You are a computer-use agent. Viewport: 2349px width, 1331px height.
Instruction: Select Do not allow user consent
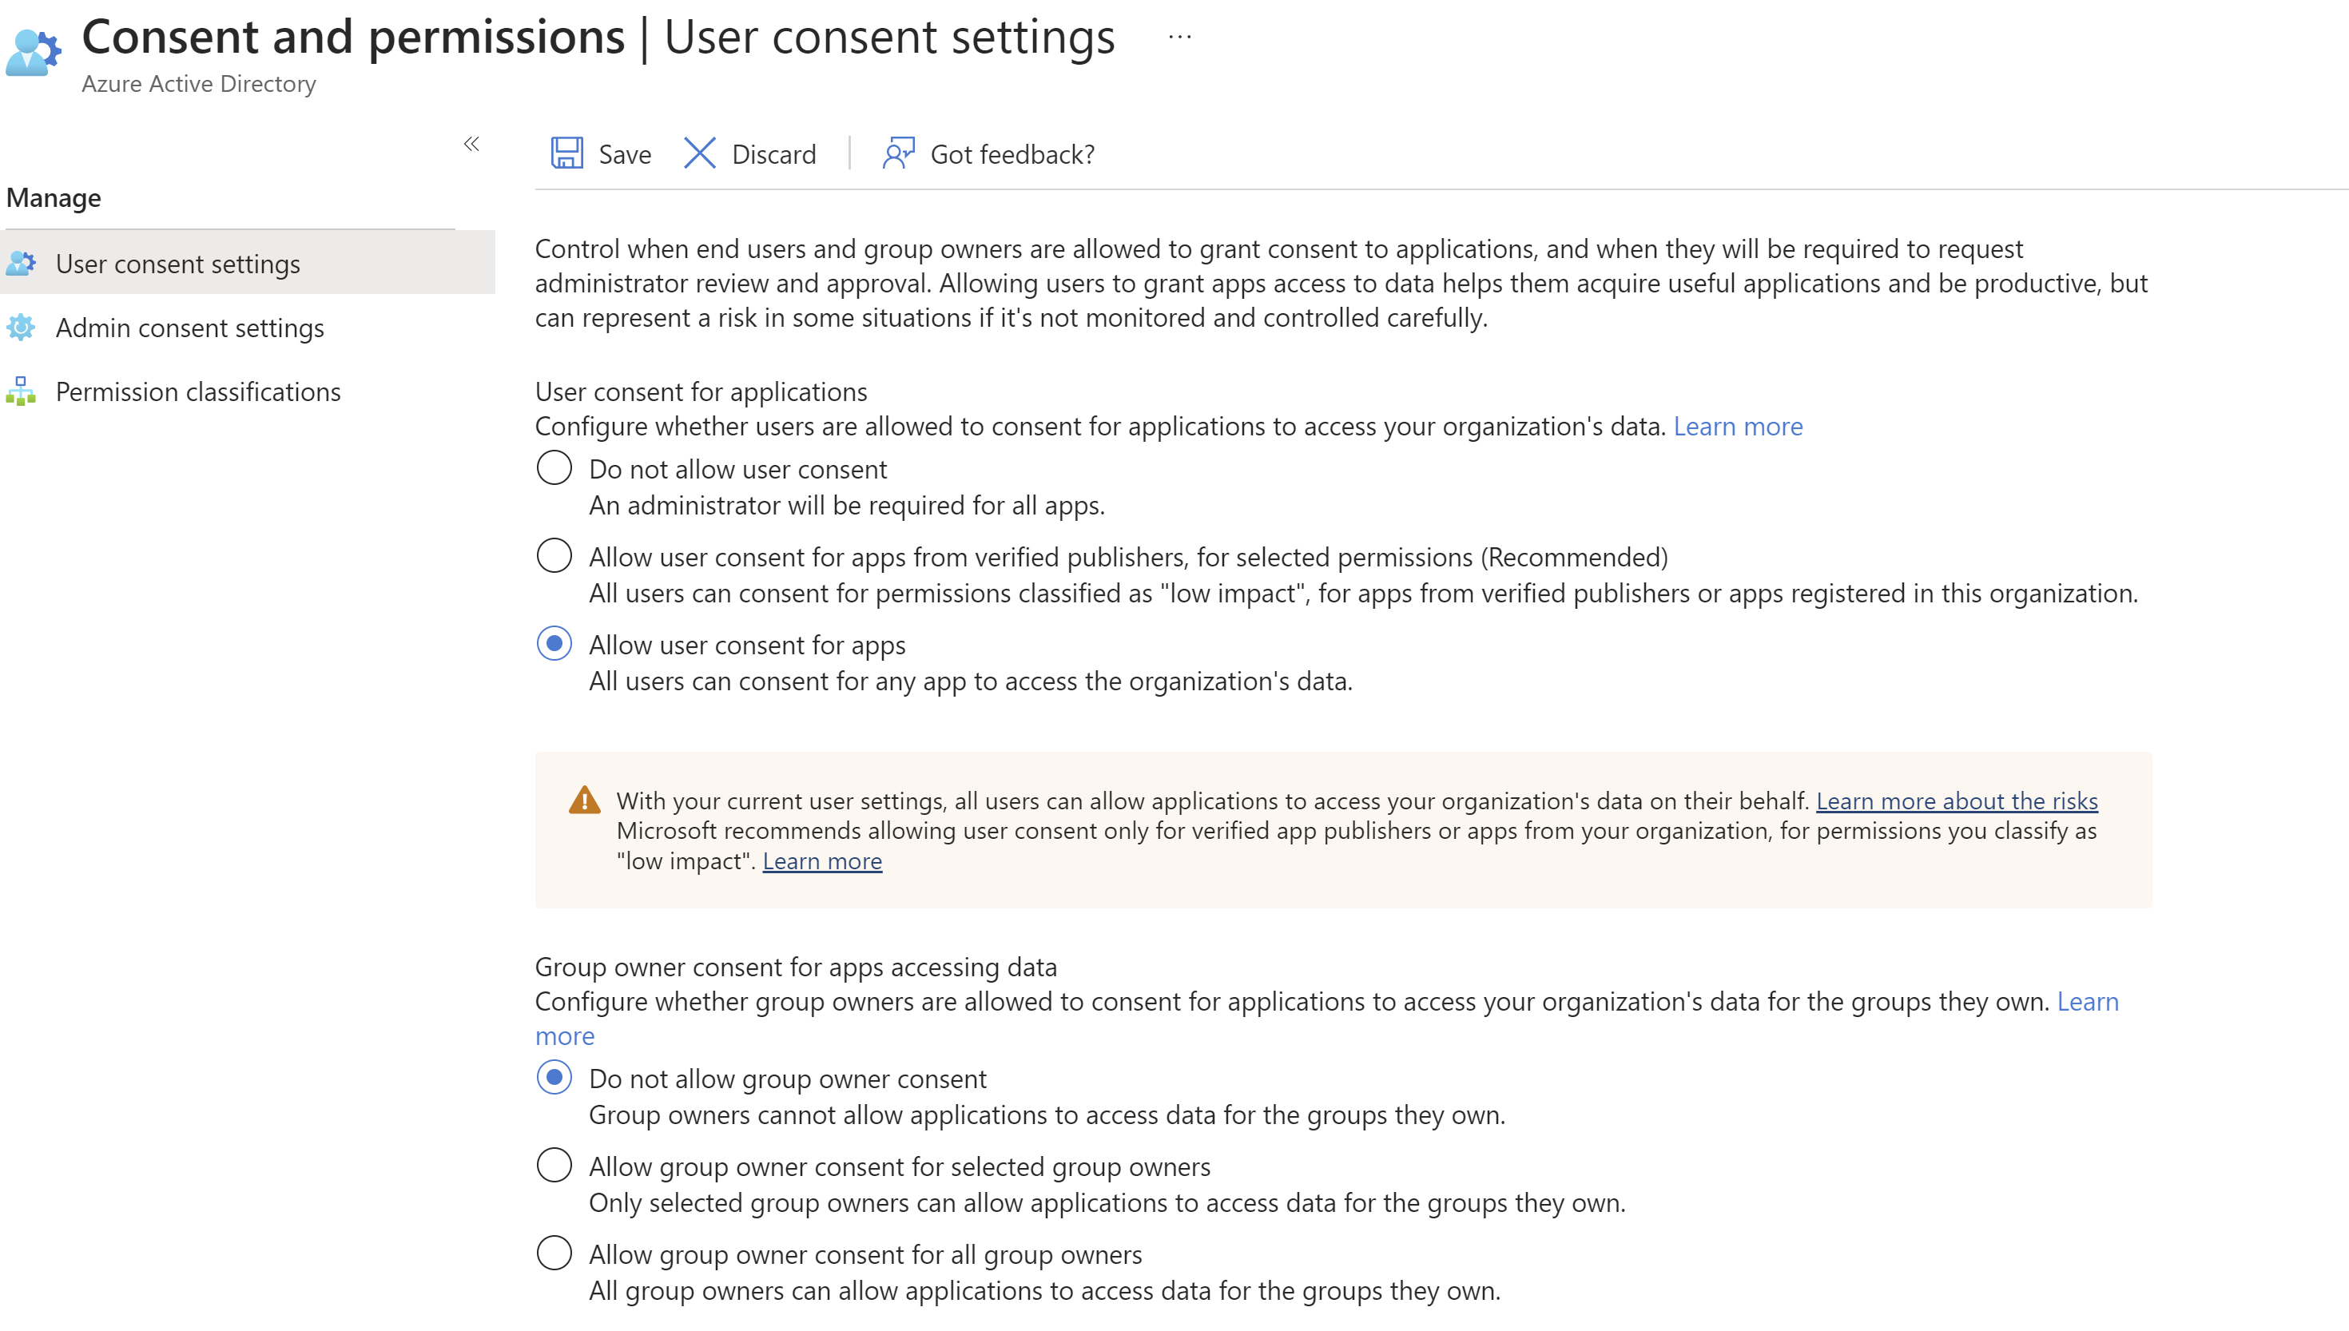554,468
